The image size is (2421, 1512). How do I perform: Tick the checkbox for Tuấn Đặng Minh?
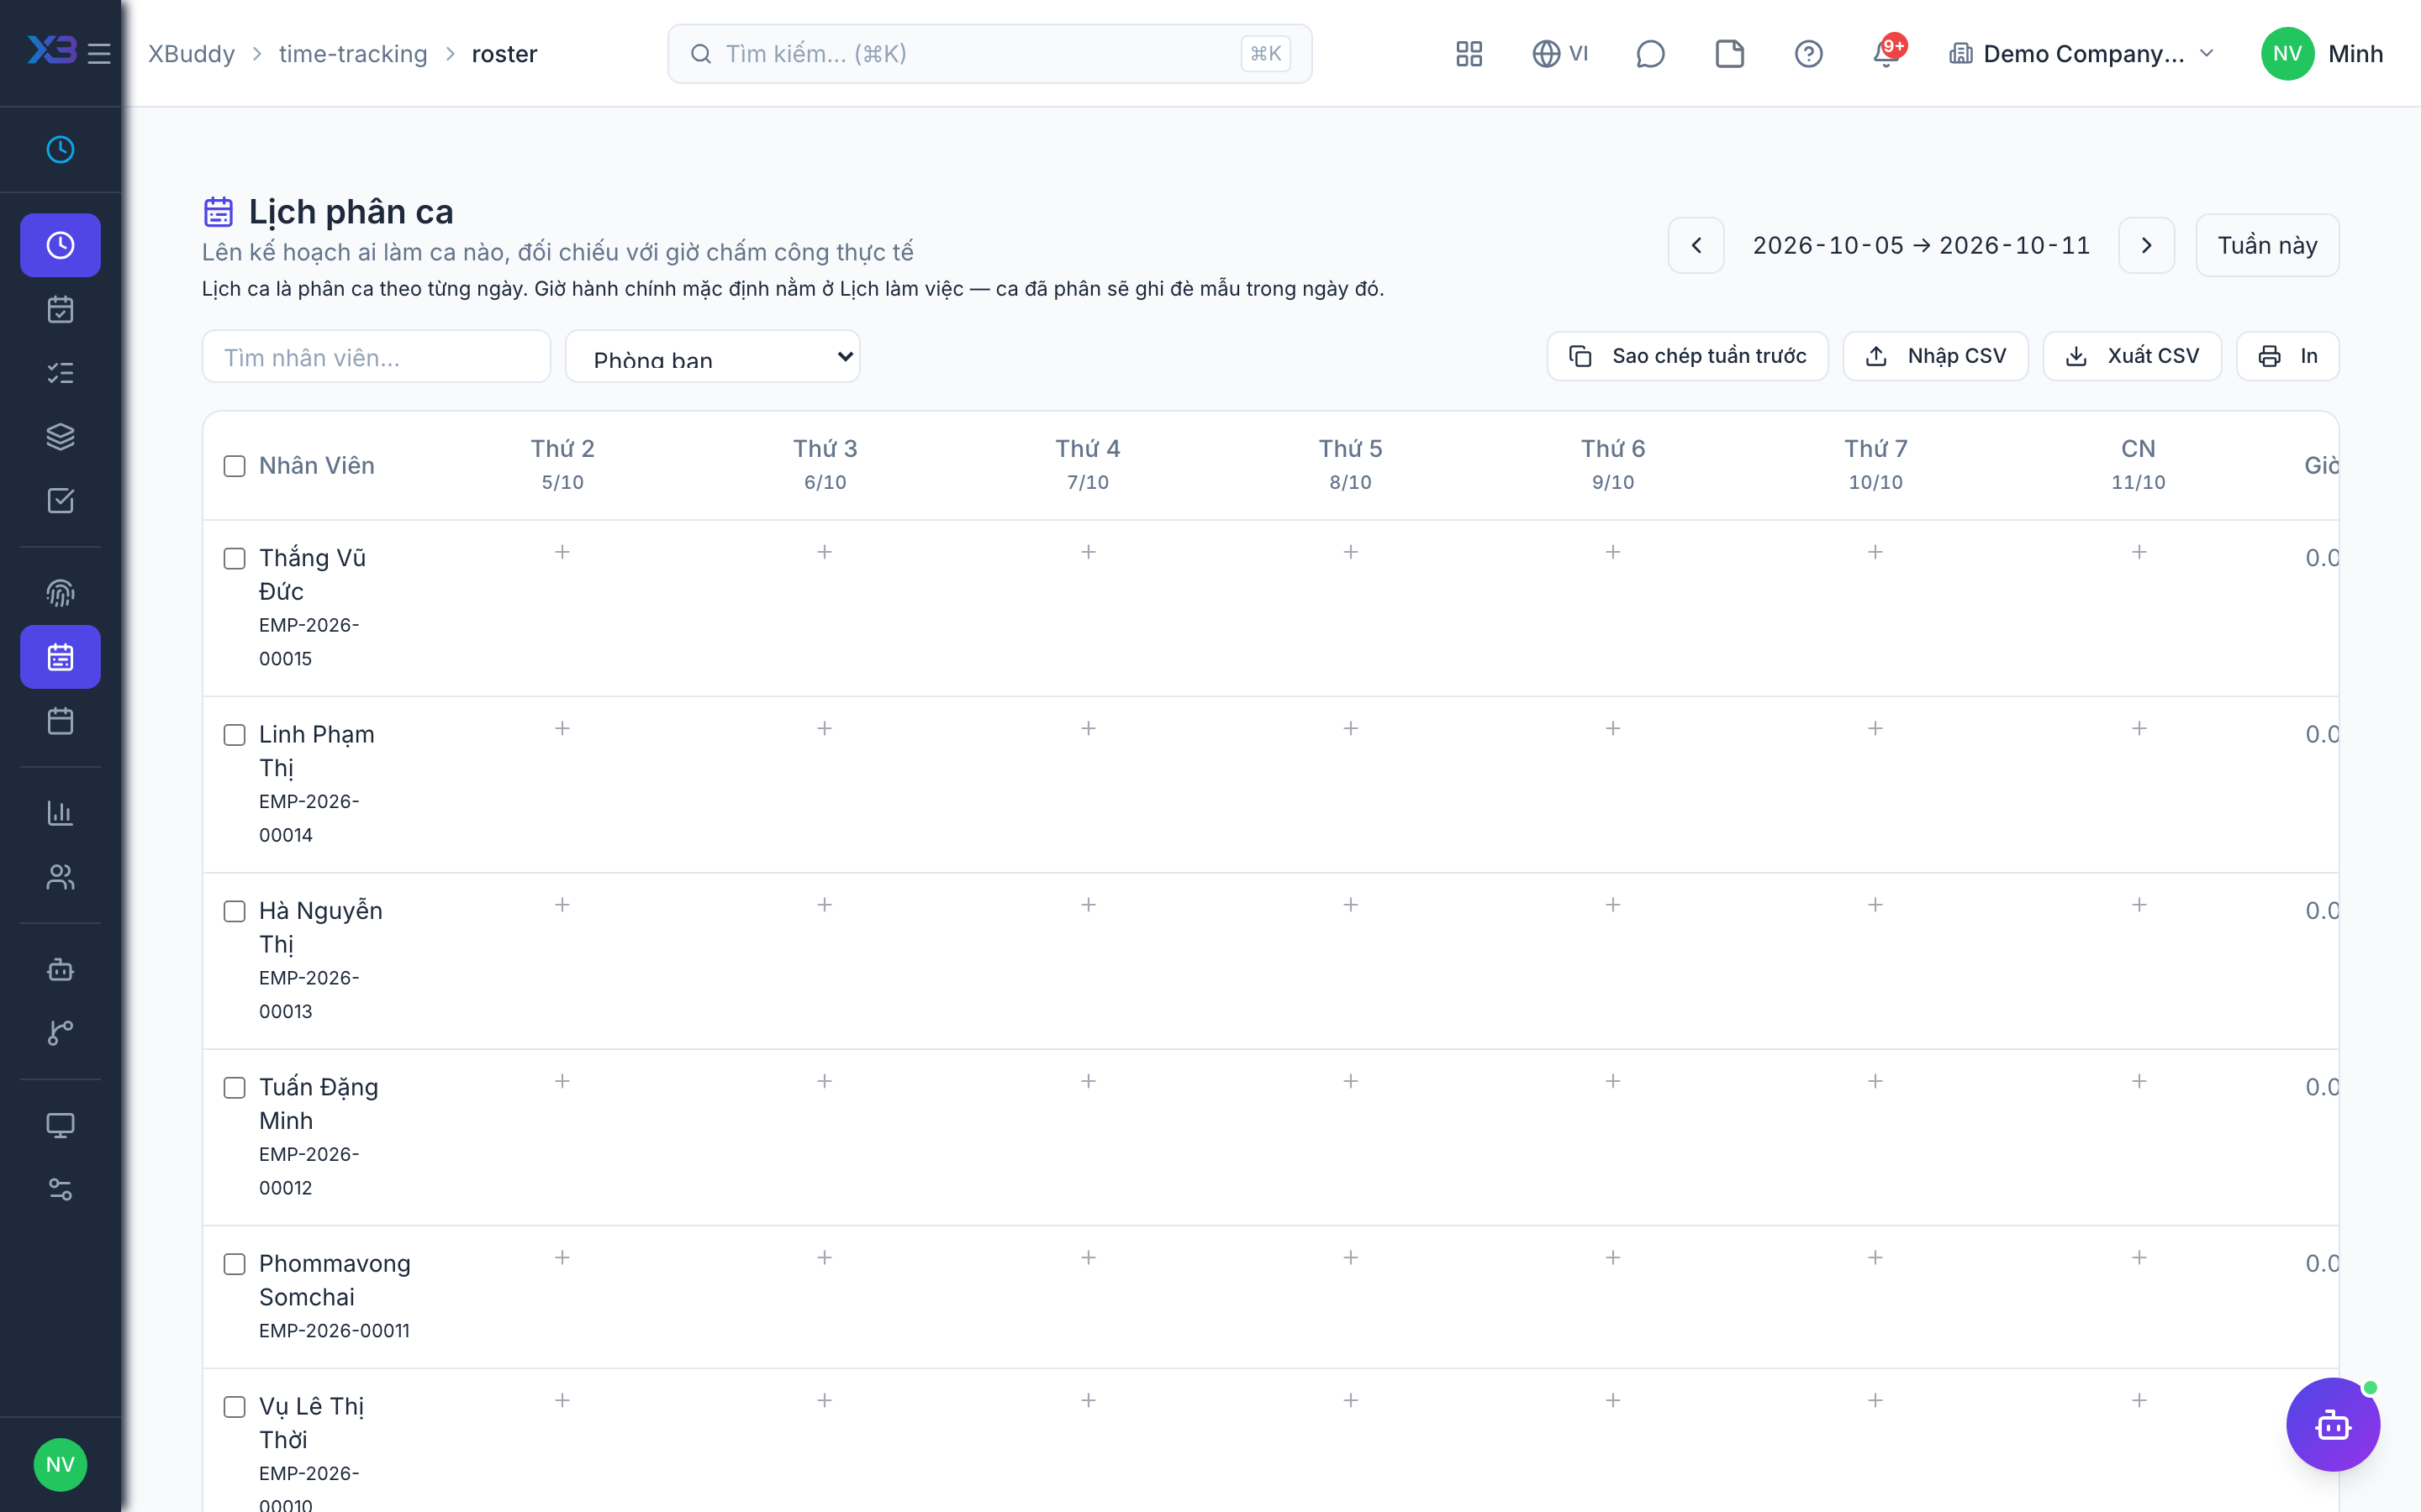point(234,1088)
